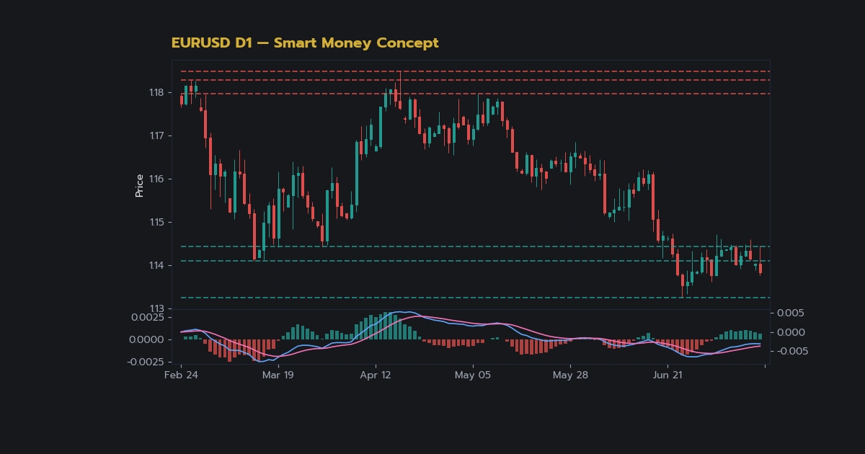Click the -0.0025 left oscillator label
Screen dimensions: 865x454
tap(145, 362)
